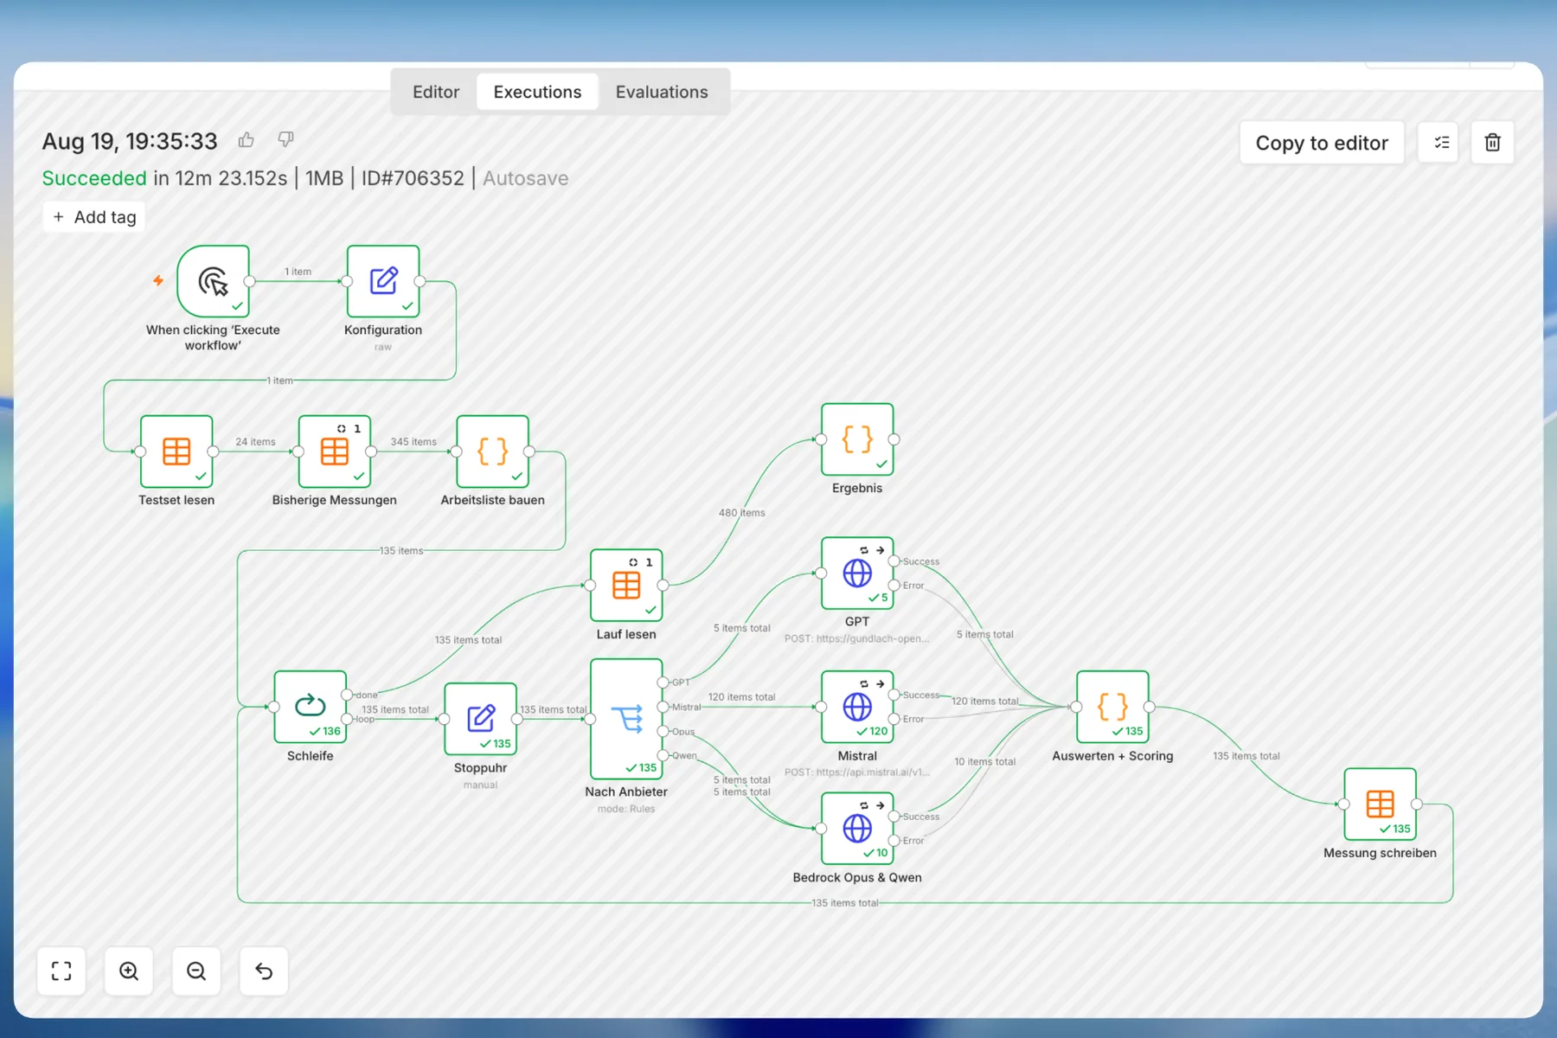Zoom out of the canvas
The height and width of the screenshot is (1038, 1557).
pyautogui.click(x=196, y=971)
